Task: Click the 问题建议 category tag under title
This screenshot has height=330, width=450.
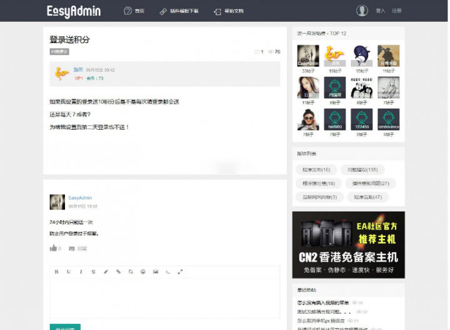Action: [59, 52]
